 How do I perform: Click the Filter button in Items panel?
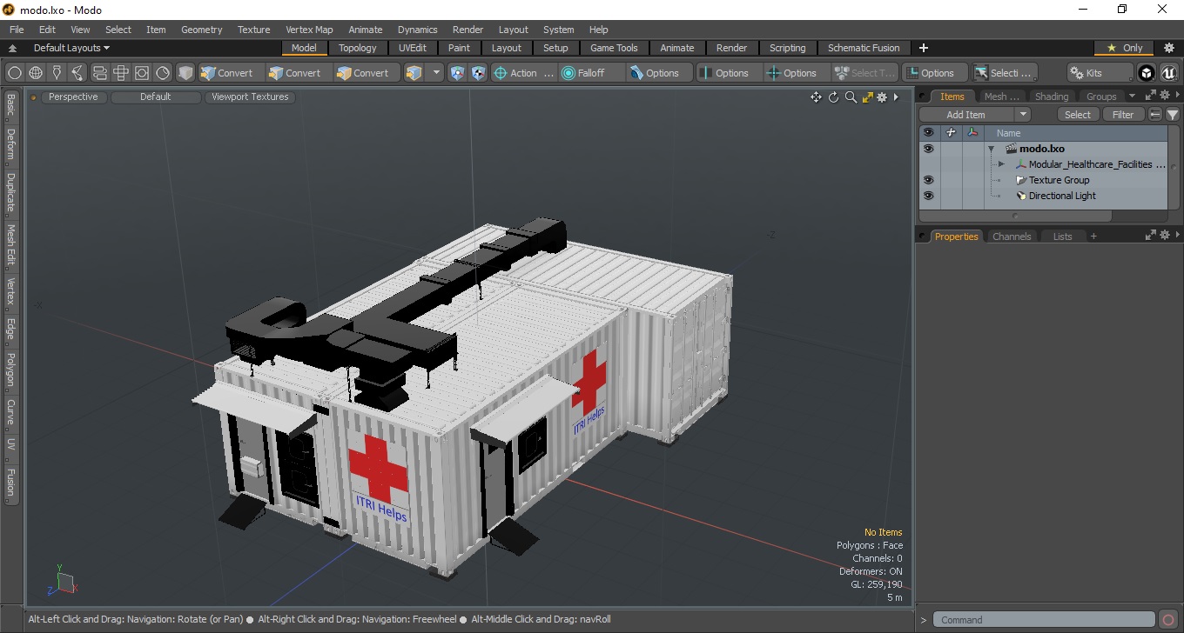pos(1124,115)
